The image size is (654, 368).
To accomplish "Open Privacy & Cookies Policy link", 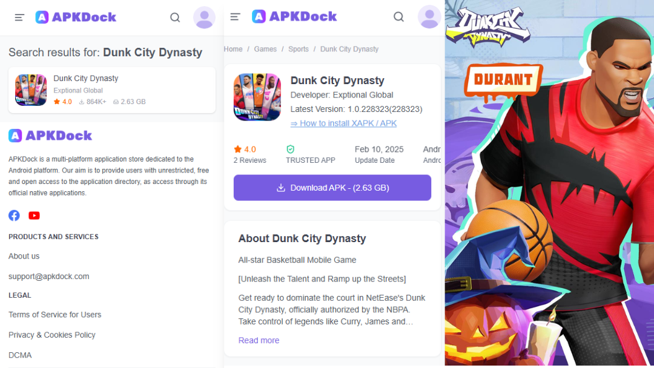I will (51, 335).
